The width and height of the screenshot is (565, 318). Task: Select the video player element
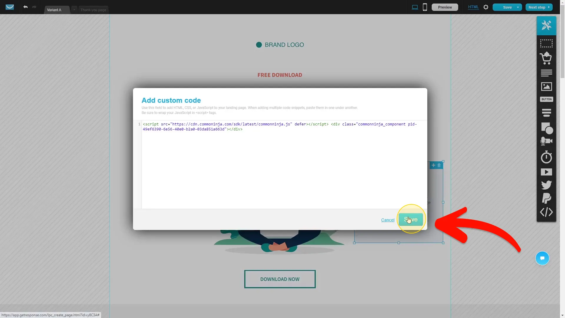pyautogui.click(x=546, y=172)
